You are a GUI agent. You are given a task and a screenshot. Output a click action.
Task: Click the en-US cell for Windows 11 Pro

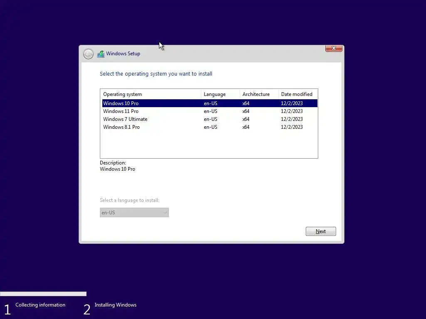tap(211, 111)
